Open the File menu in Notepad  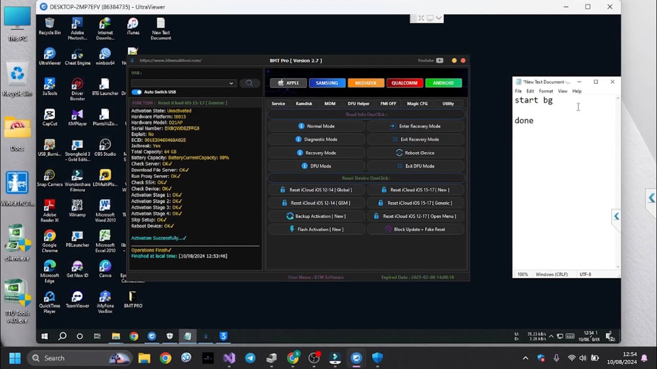[x=518, y=91]
